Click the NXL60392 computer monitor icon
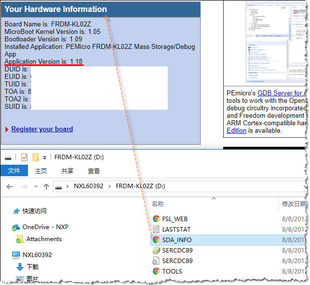Screen dimensions: 310x285 pos(16,256)
